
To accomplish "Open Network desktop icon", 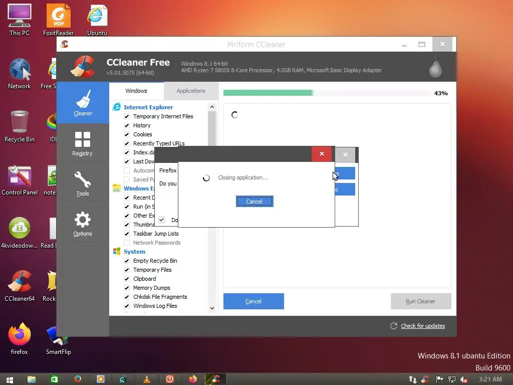I will click(20, 73).
